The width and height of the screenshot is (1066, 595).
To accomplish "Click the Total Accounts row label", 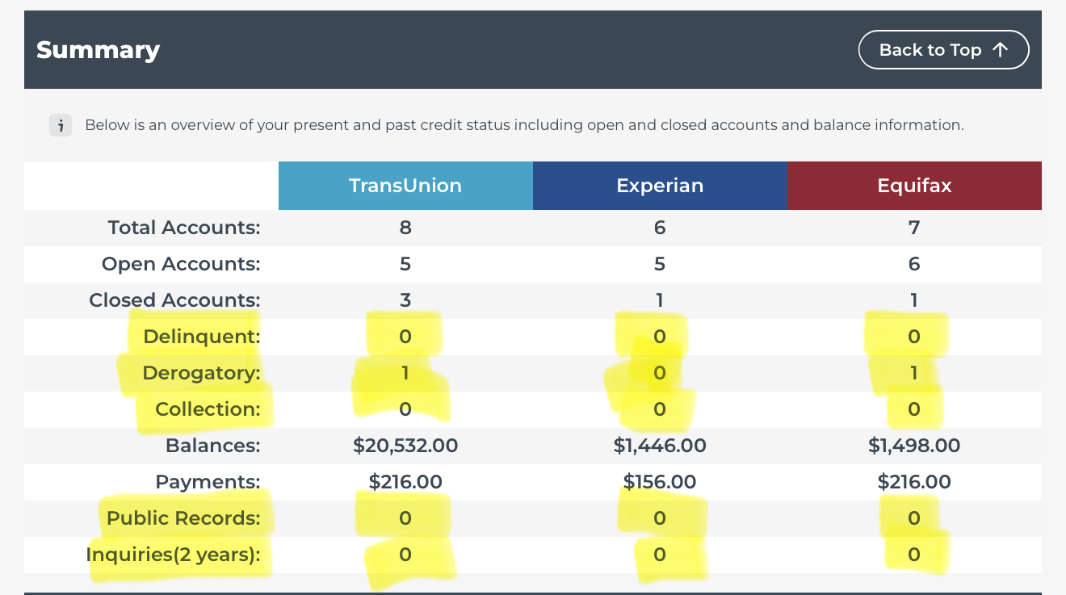I will 183,228.
